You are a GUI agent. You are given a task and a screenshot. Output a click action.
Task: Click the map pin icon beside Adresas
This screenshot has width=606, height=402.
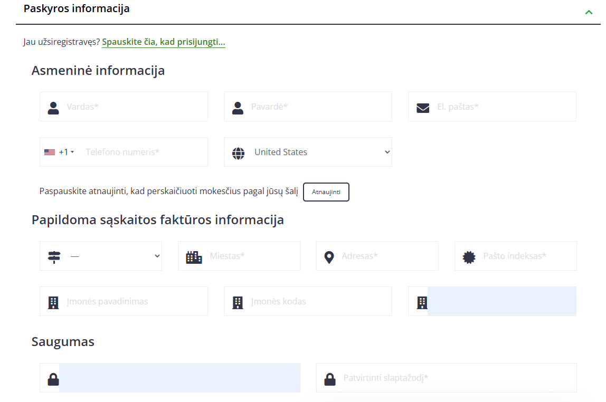pyautogui.click(x=329, y=257)
